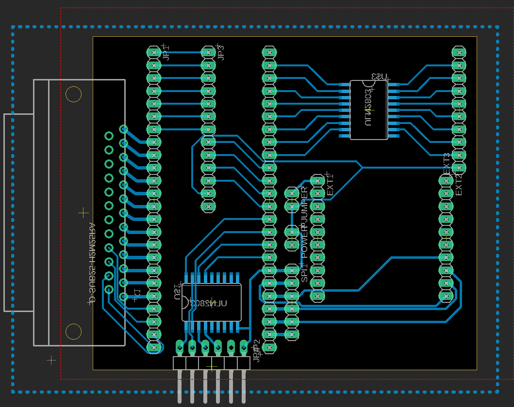
Task: Click the bottom pad of the JP1 header column
Action: tap(153, 347)
